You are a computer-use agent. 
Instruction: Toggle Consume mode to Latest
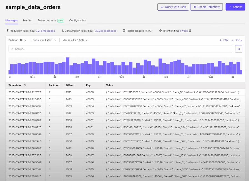coord(44,40)
